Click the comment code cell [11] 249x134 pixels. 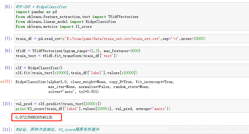click(x=132, y=130)
